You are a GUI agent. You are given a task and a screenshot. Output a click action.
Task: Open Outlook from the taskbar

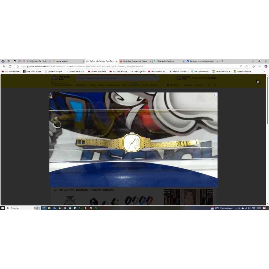click(x=54, y=208)
